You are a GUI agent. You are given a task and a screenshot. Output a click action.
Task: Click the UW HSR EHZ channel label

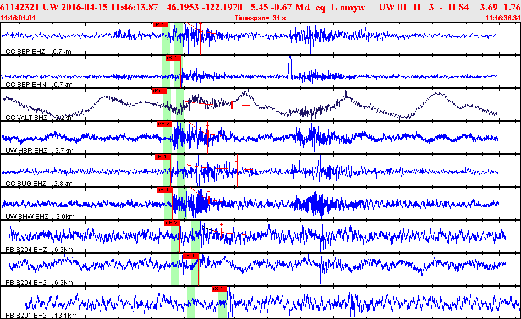40,151
